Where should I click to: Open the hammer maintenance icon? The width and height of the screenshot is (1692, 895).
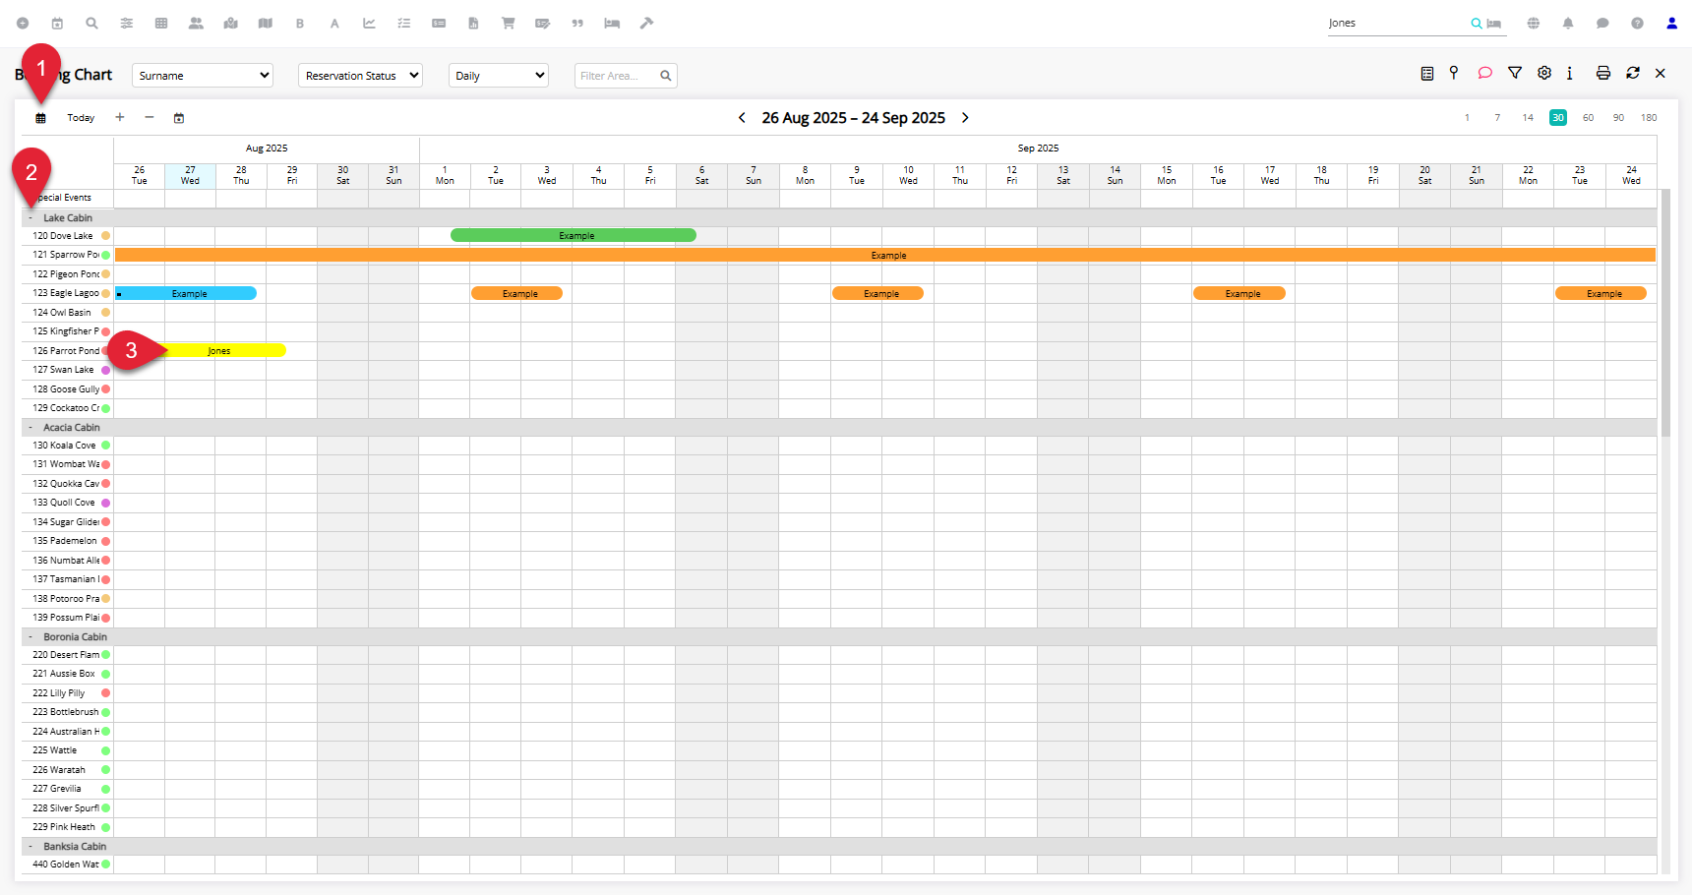tap(646, 23)
